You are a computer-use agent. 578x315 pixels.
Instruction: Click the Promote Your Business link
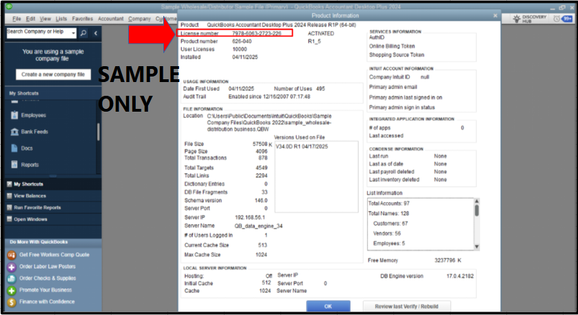[x=45, y=290]
